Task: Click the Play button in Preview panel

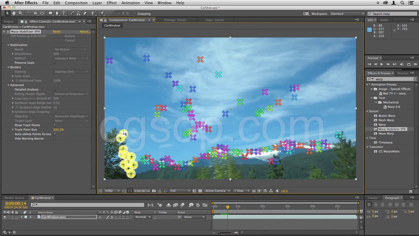Action: click(382, 64)
